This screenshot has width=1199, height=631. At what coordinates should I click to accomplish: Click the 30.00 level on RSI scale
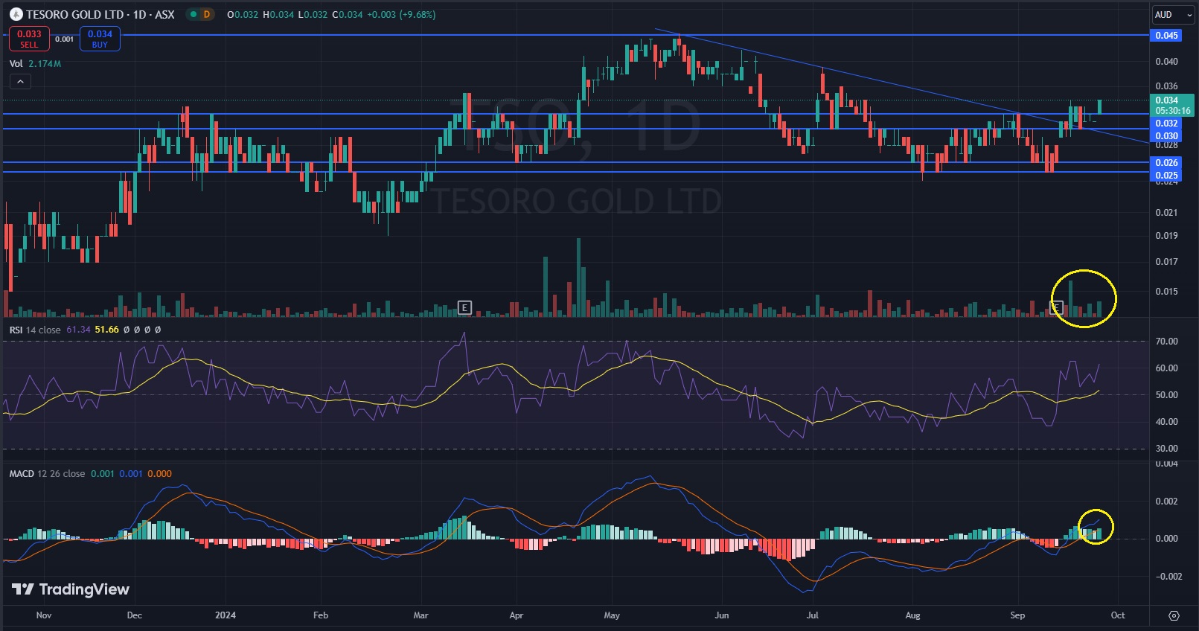[x=1166, y=449]
